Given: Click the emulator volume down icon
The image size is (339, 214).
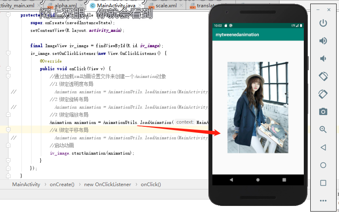Looking at the screenshot, I should (x=323, y=59).
